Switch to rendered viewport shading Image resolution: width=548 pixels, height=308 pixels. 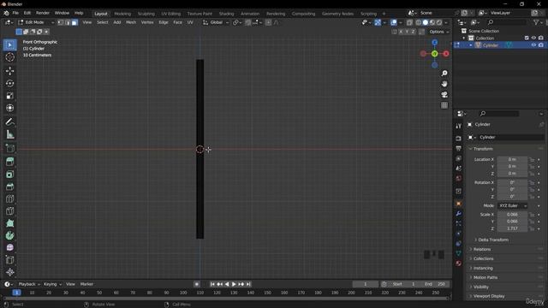pyautogui.click(x=439, y=22)
